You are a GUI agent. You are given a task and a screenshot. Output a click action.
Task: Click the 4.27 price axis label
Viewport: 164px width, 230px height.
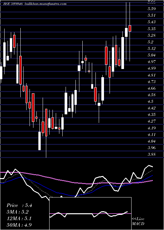(x=152, y=121)
